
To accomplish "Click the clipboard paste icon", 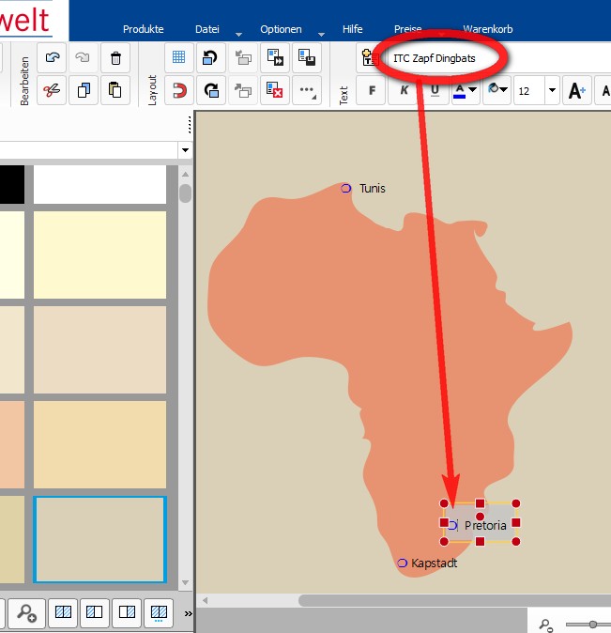I will (115, 90).
